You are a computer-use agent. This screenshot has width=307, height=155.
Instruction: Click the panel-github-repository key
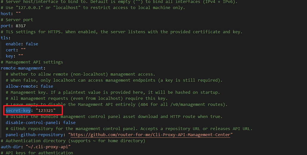pos(34,135)
